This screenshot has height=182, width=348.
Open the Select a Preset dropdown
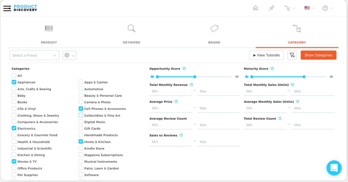pos(34,55)
